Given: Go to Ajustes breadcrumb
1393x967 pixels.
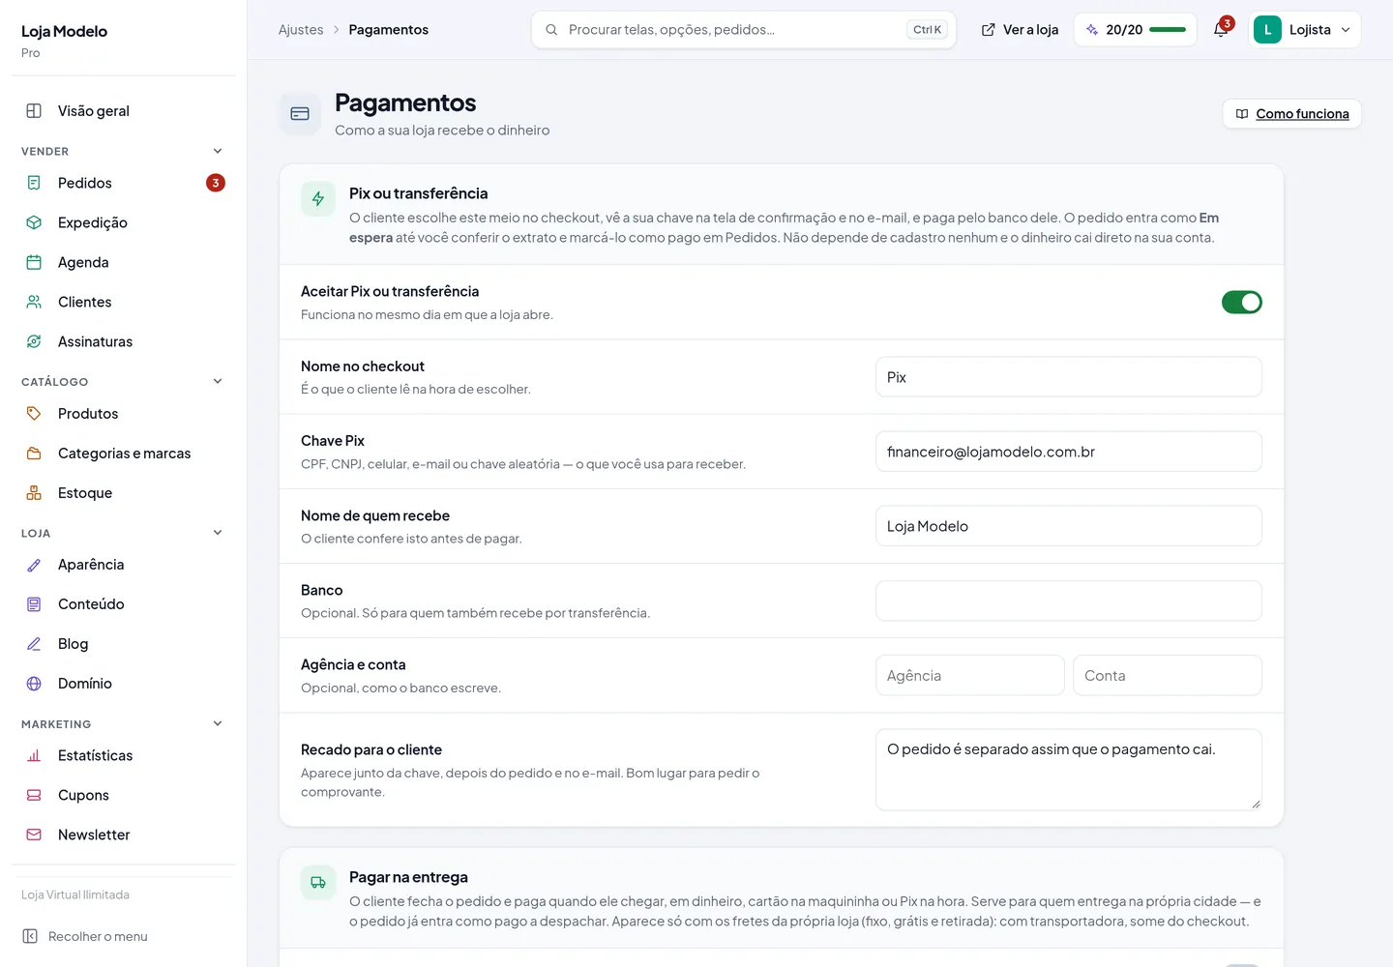Looking at the screenshot, I should pos(301,30).
